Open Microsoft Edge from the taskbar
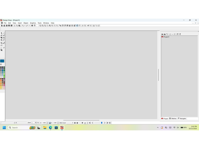 click(x=50, y=128)
